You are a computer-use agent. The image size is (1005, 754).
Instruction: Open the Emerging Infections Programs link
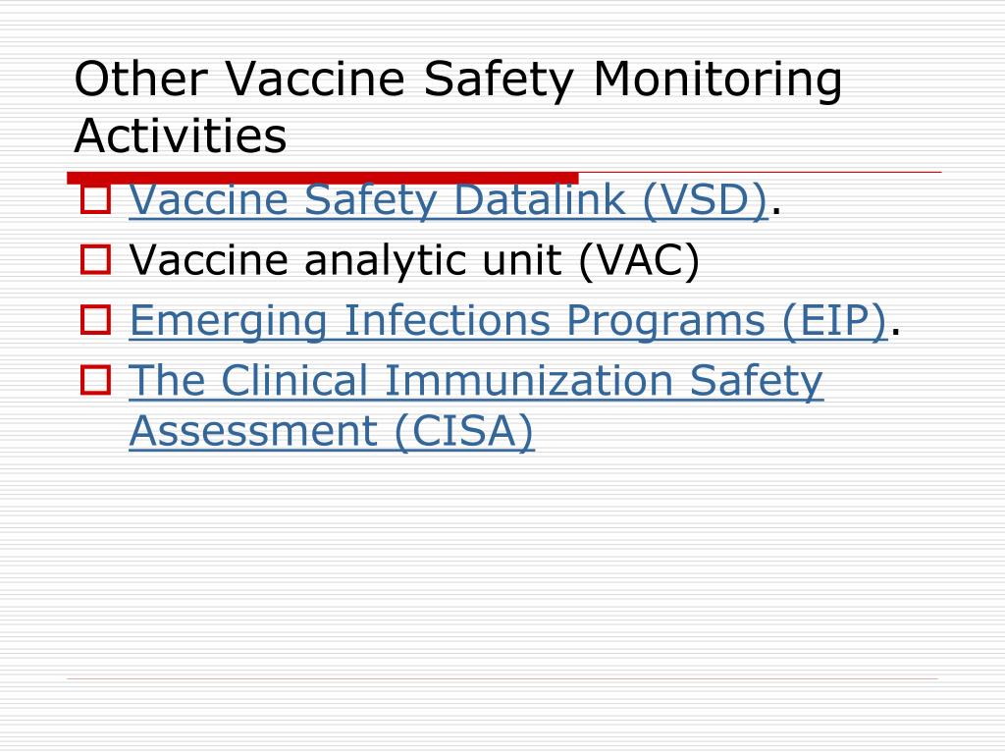[x=508, y=321]
